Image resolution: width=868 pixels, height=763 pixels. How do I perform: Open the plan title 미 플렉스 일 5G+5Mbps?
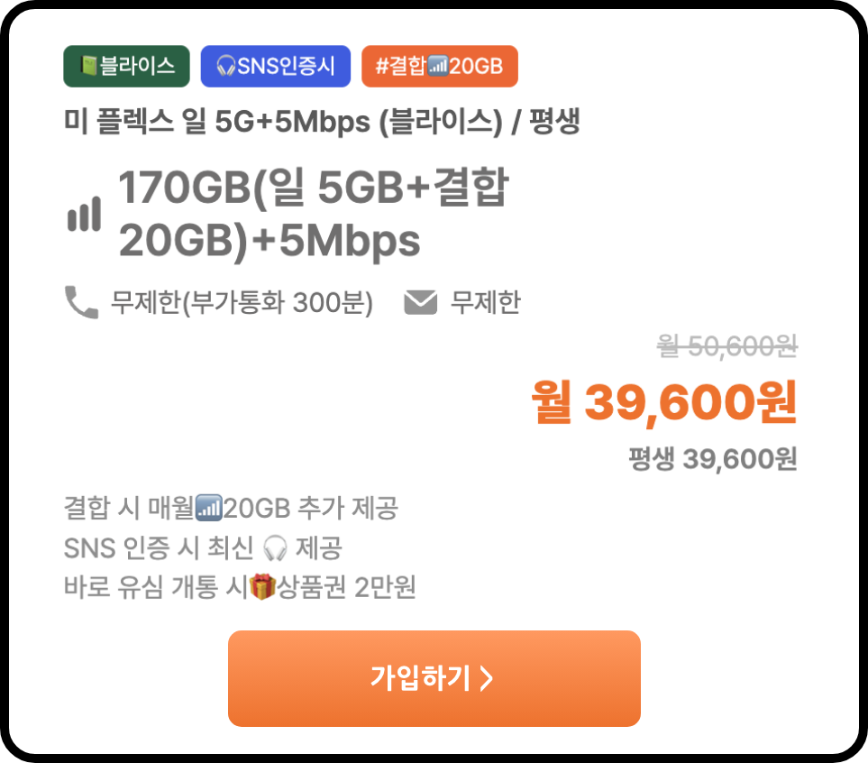coord(322,122)
